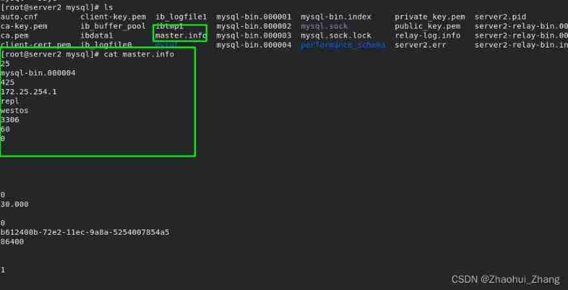Click the log position value 425
Image resolution: width=568 pixels, height=290 pixels.
coord(8,83)
